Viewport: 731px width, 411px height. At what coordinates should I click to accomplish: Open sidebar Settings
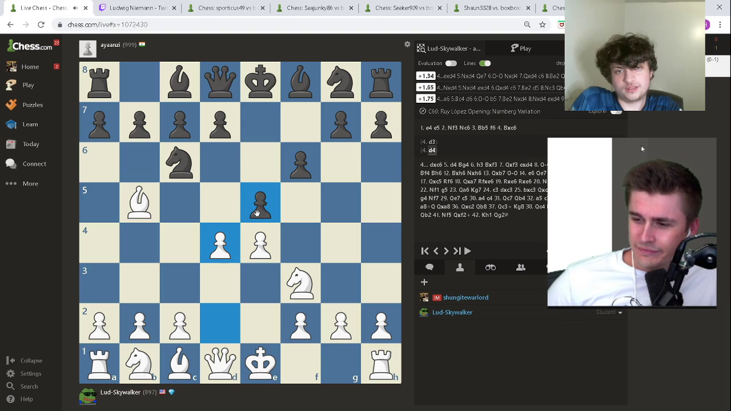(31, 374)
